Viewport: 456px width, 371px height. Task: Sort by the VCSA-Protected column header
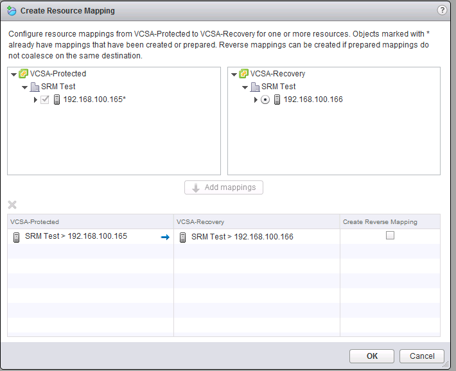(x=90, y=221)
